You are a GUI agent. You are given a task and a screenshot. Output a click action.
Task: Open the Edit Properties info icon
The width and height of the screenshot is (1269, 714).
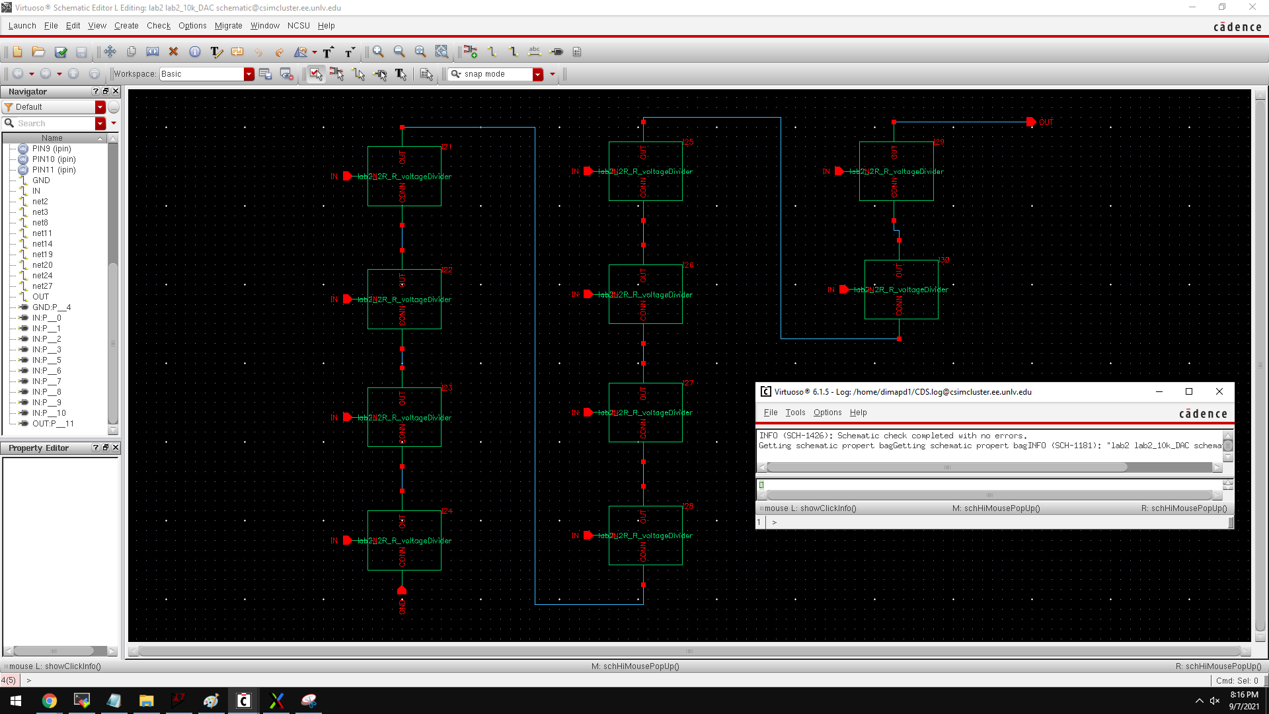pyautogui.click(x=195, y=52)
